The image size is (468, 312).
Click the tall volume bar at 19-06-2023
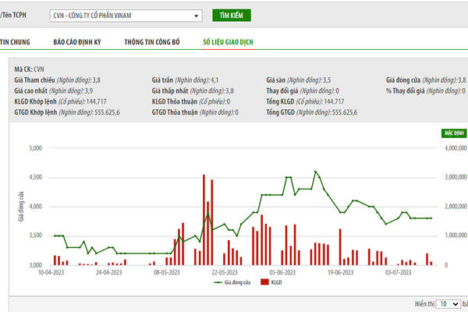[340, 247]
